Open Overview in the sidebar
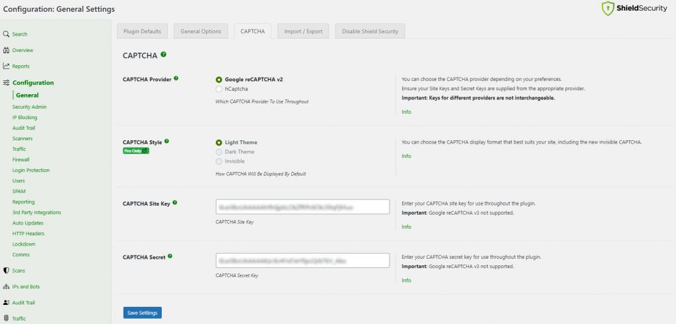Image resolution: width=676 pixels, height=324 pixels. coord(22,50)
